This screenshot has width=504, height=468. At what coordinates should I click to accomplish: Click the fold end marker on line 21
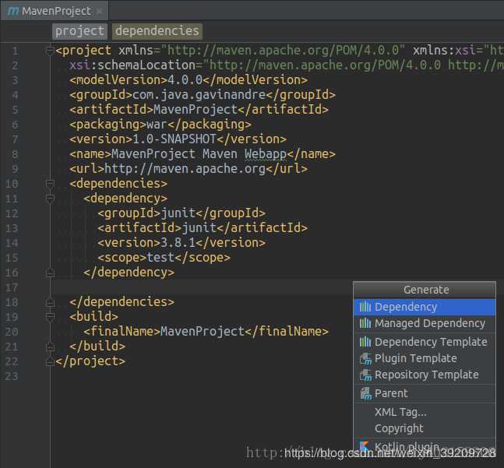coord(50,347)
